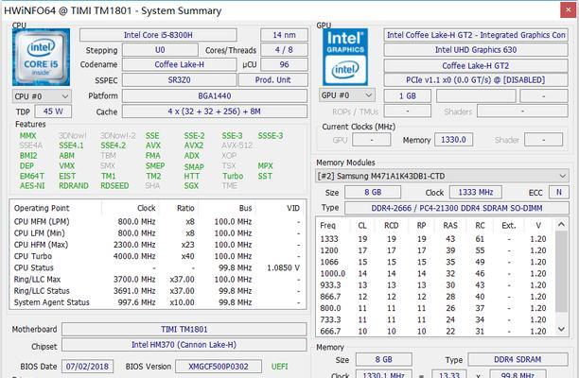Click the 1200 frequency timing row
The image size is (579, 378).
pos(435,250)
